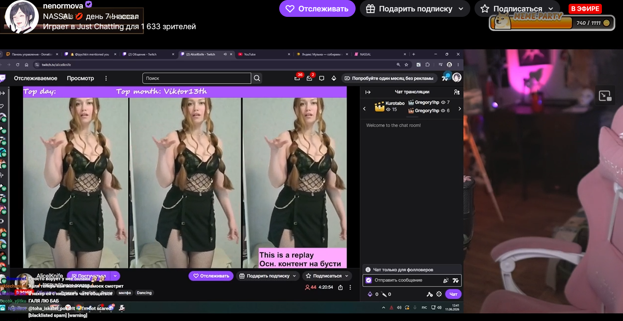
Task: Click the Попробуйте один месяц без рекламы button
Action: [389, 78]
